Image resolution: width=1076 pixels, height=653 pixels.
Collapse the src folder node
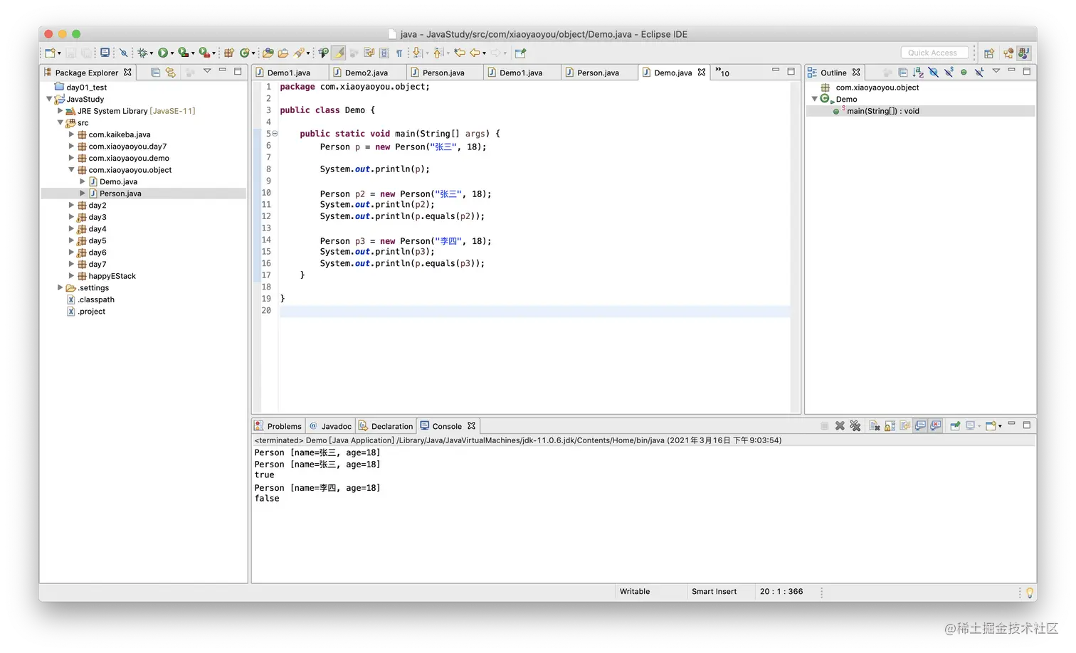[x=60, y=122]
